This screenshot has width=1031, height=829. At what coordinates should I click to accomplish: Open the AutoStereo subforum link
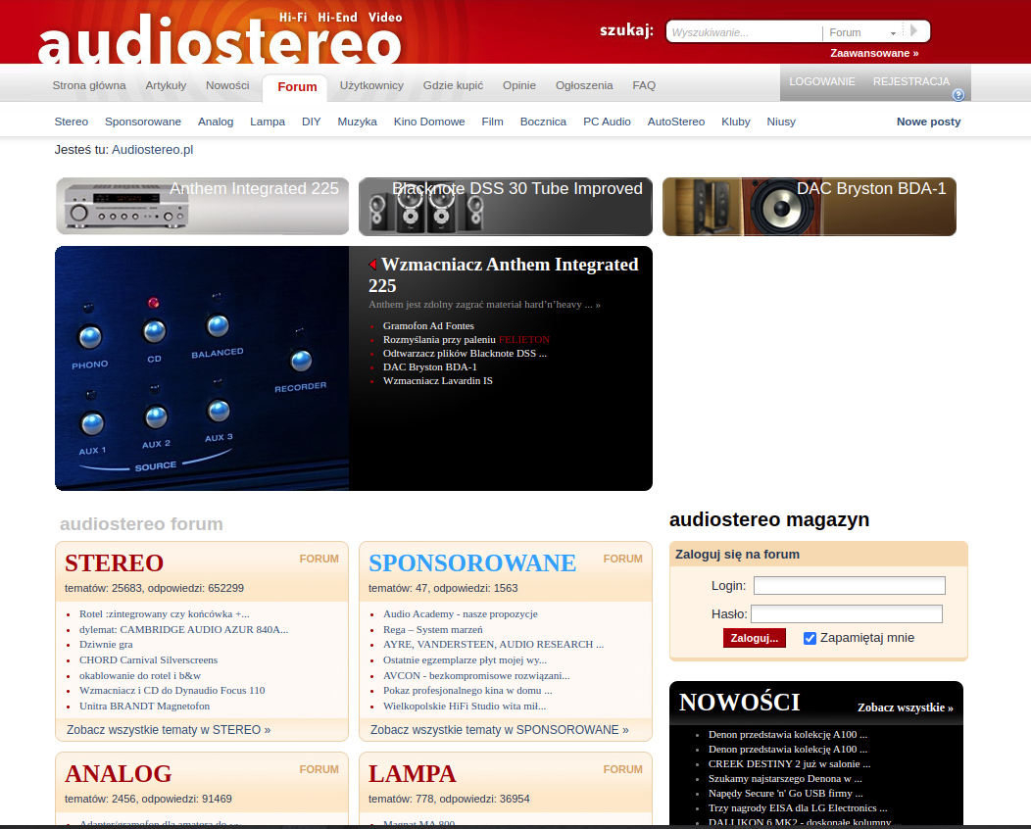click(x=676, y=122)
